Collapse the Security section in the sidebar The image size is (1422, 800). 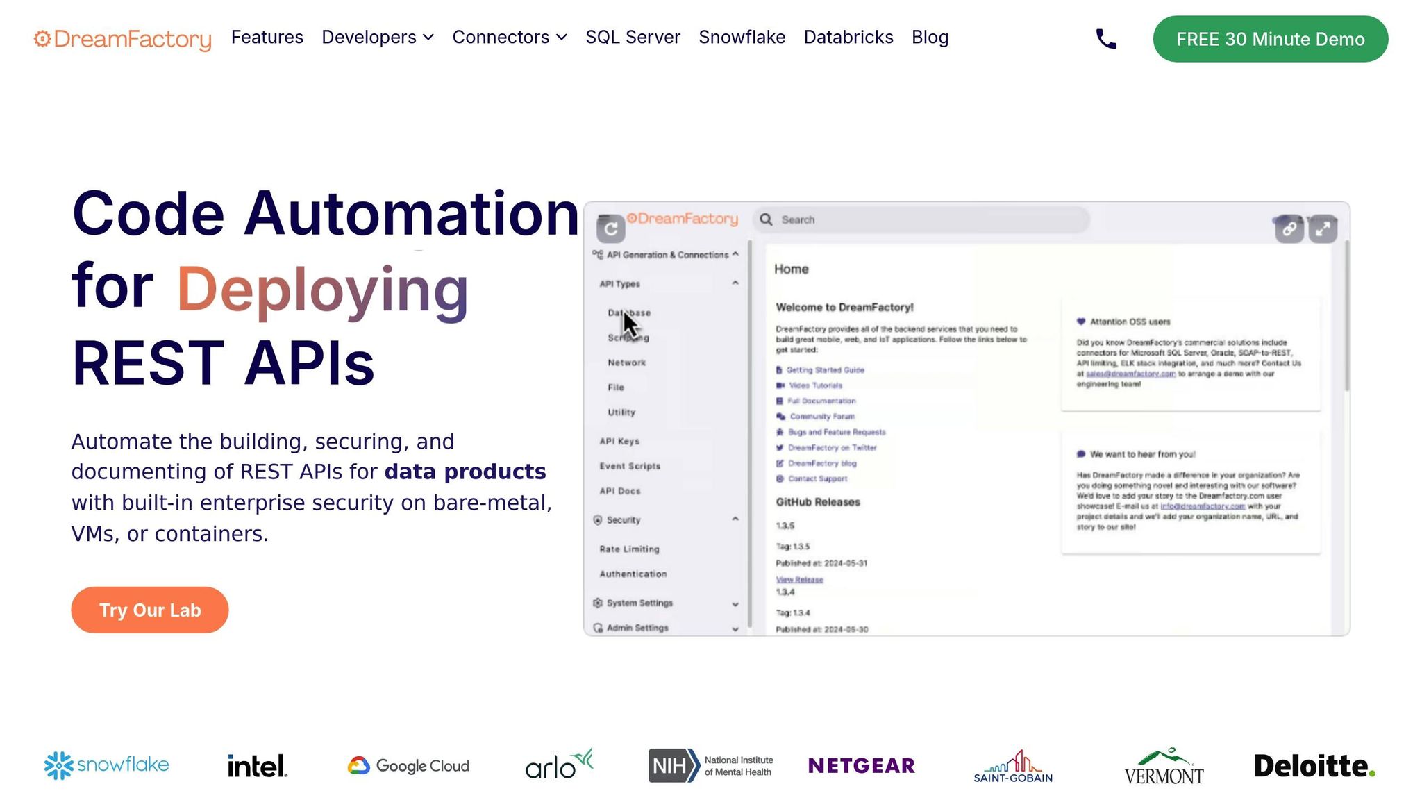point(735,519)
